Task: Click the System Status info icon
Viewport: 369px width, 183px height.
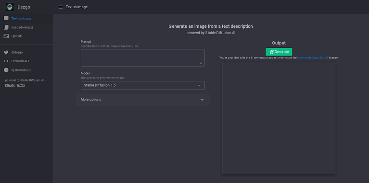Action: (6, 70)
